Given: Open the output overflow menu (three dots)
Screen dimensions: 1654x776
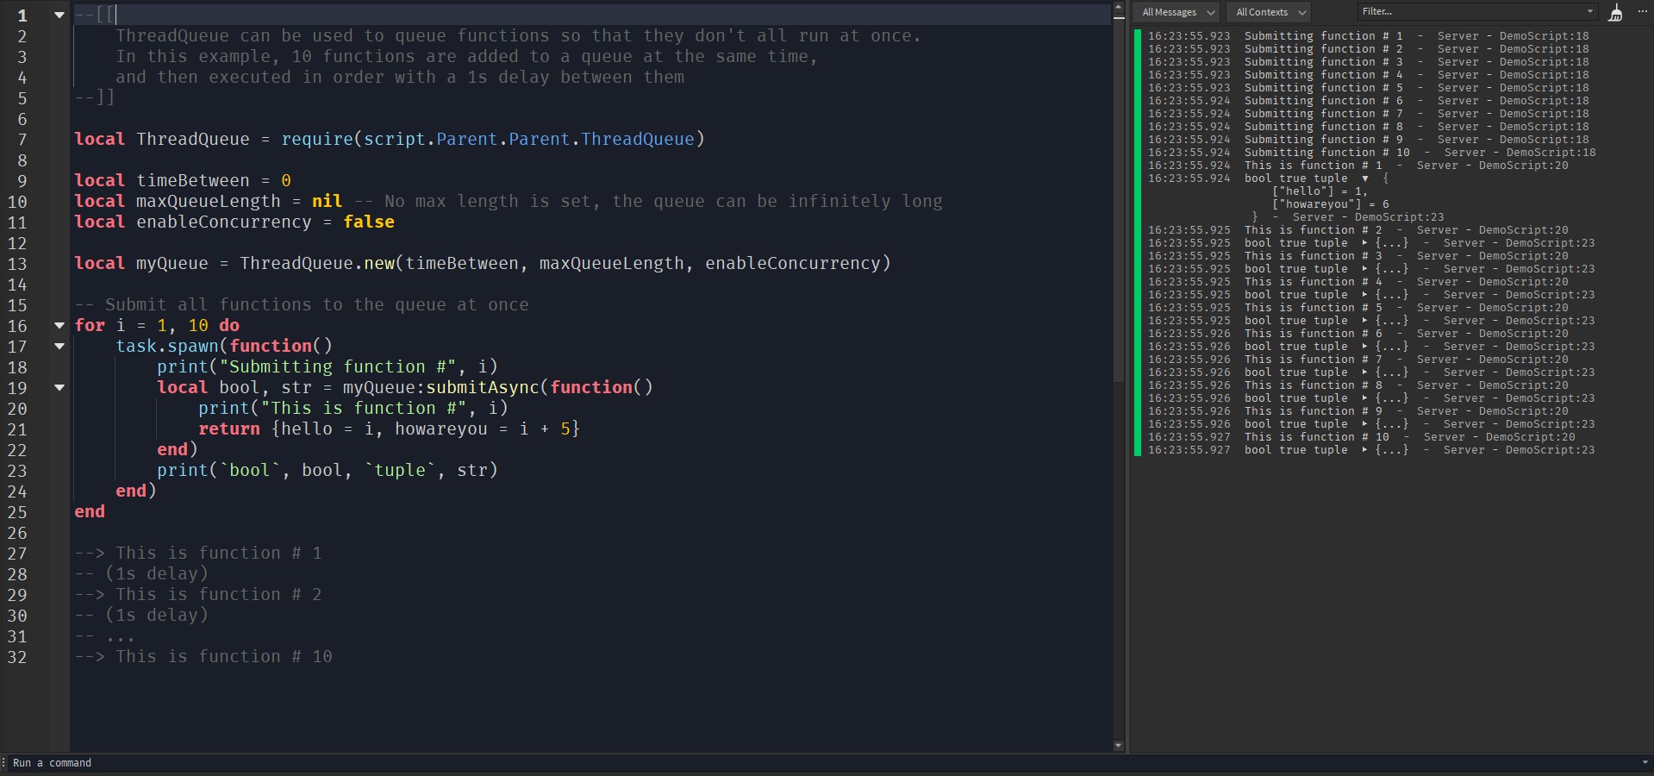Looking at the screenshot, I should point(1642,12).
